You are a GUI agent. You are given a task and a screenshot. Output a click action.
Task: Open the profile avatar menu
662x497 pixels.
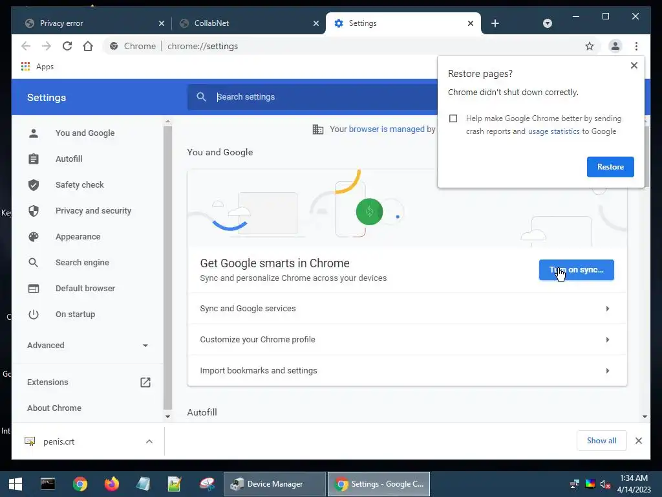tap(615, 46)
